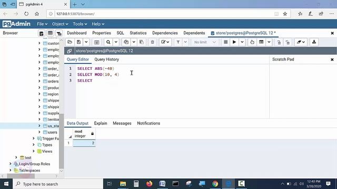Viewport: 337px width, 189px height.
Task: Open the Explain results tab
Action: click(101, 123)
